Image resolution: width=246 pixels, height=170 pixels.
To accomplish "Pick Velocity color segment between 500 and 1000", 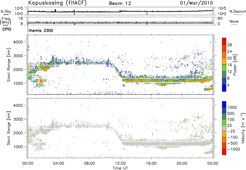I will [224, 110].
